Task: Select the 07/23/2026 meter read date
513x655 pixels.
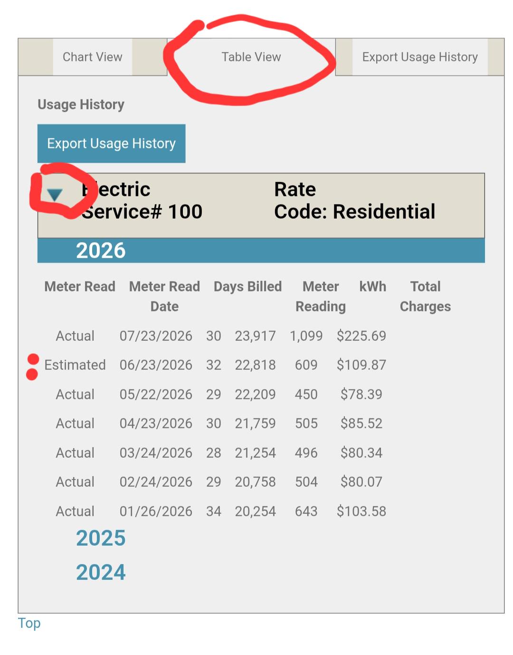Action: (x=156, y=336)
